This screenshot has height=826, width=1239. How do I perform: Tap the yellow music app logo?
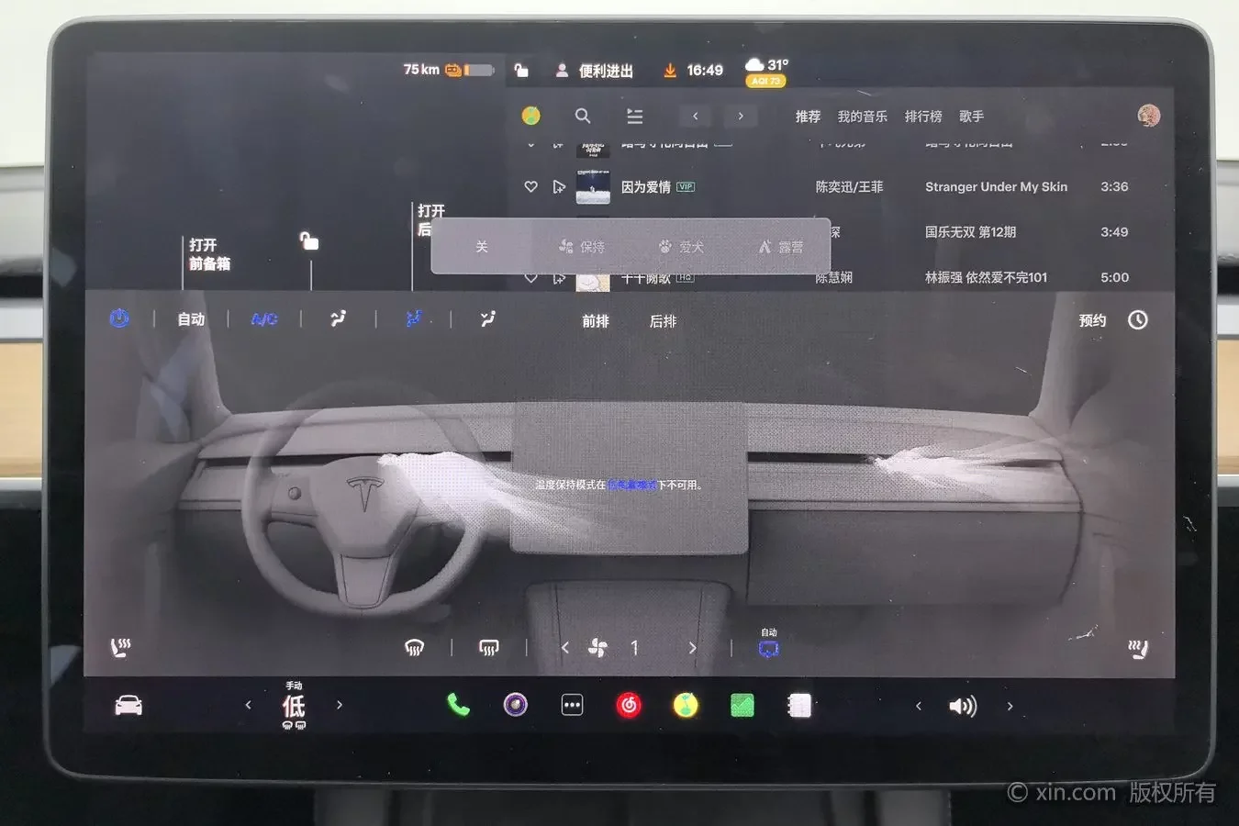point(530,116)
